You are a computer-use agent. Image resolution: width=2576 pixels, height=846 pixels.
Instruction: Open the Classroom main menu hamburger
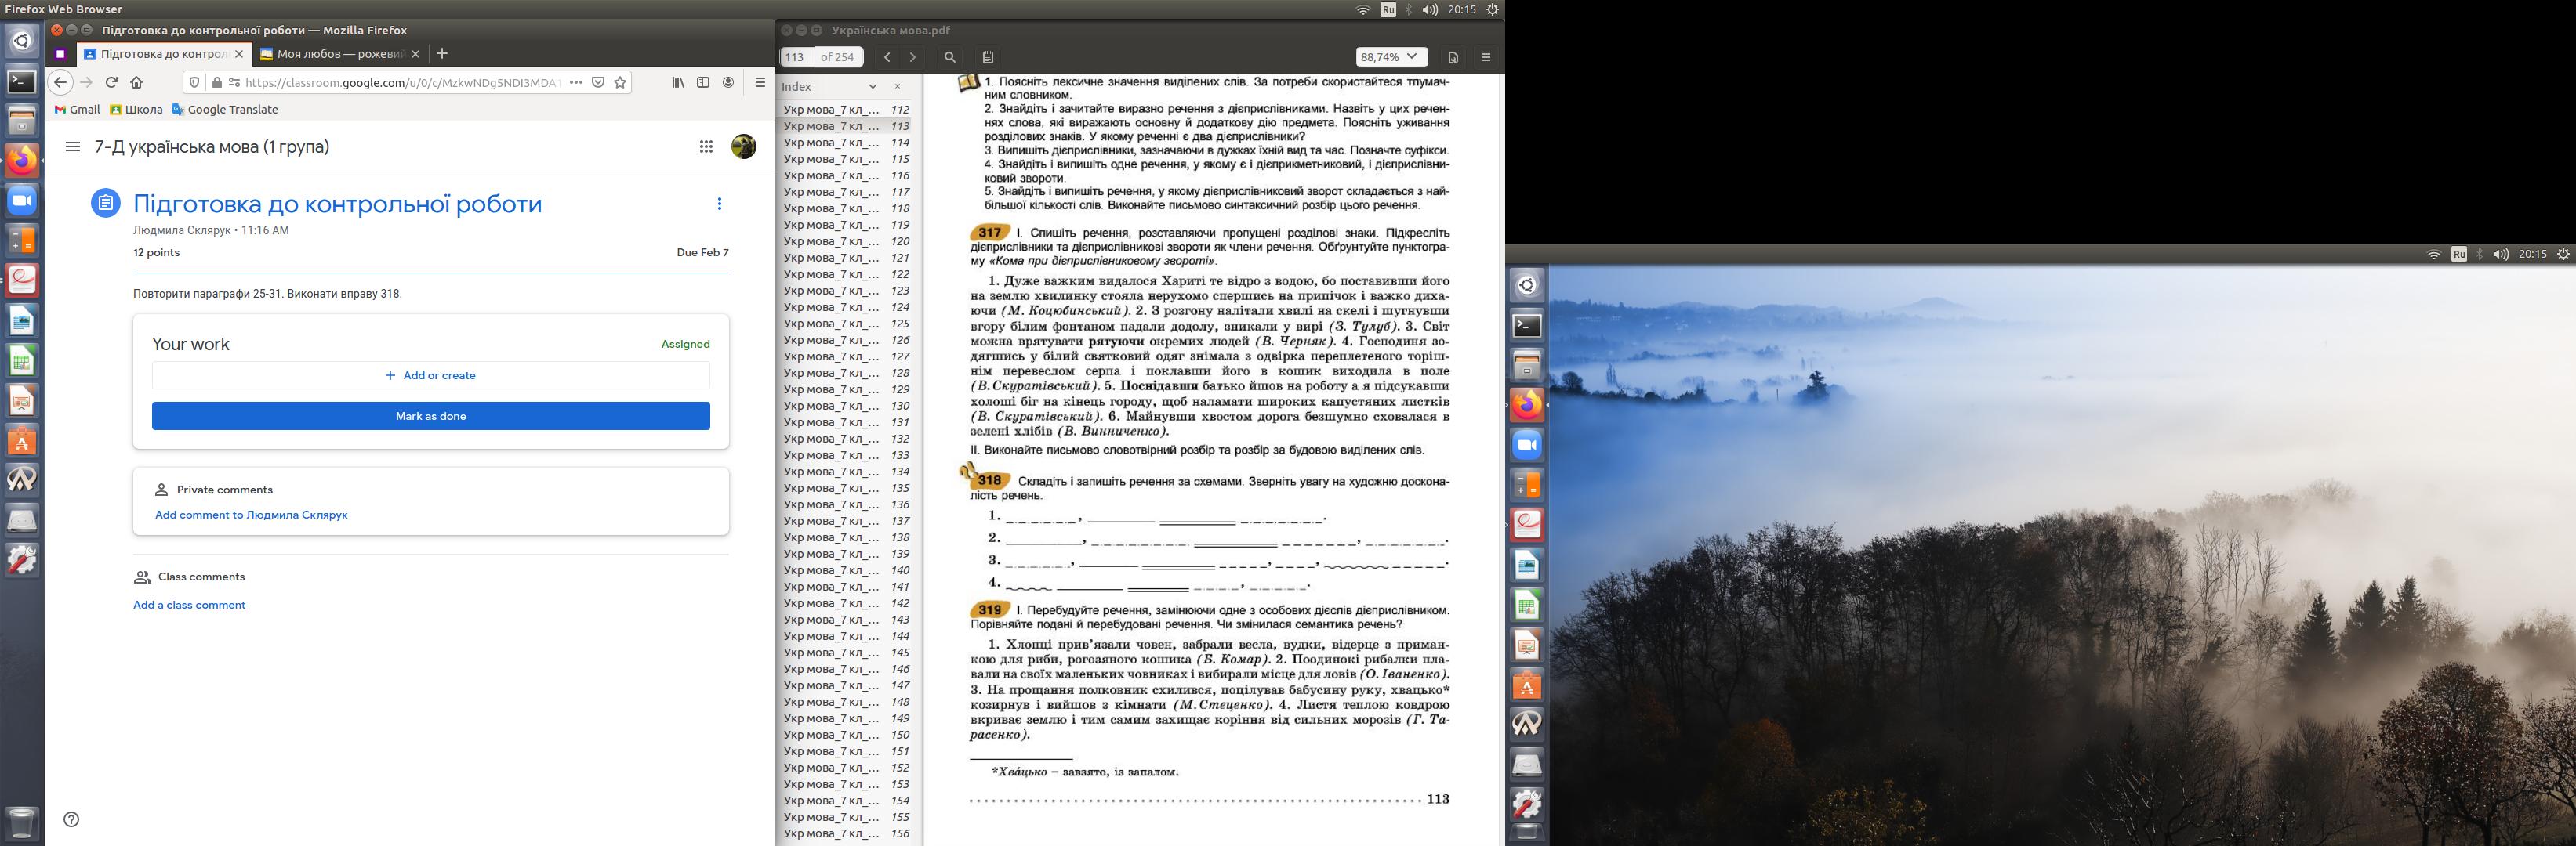pyautogui.click(x=72, y=146)
